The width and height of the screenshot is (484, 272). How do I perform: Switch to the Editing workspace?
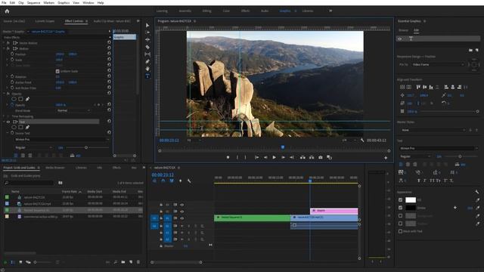206,11
